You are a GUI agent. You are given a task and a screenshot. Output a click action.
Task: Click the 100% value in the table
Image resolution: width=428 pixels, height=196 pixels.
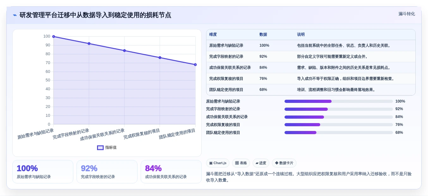coord(264,45)
